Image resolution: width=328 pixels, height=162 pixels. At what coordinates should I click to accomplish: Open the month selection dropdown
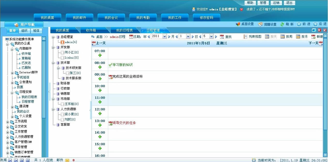[x=188, y=36]
